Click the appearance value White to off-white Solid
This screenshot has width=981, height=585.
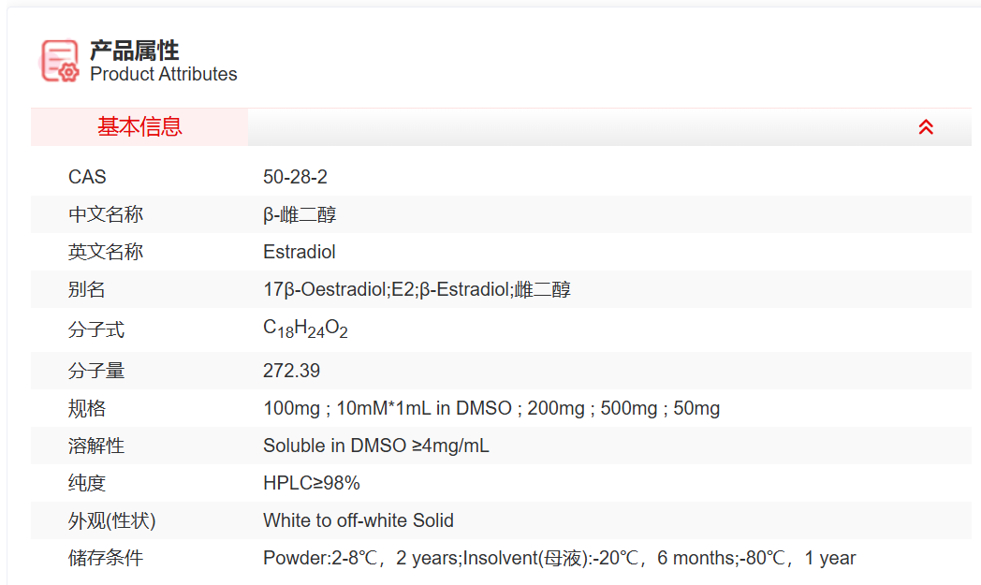(x=359, y=520)
